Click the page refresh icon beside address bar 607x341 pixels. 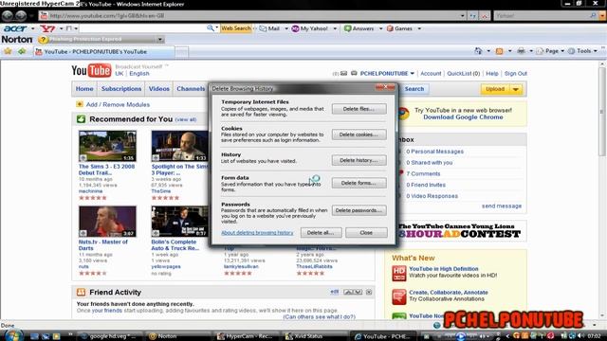(x=473, y=16)
